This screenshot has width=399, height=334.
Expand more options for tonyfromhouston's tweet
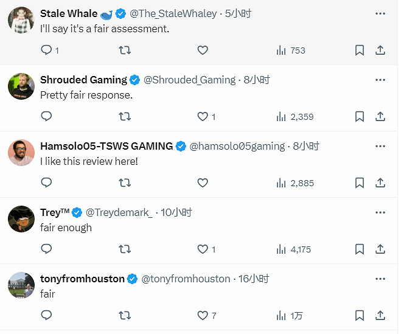(381, 279)
